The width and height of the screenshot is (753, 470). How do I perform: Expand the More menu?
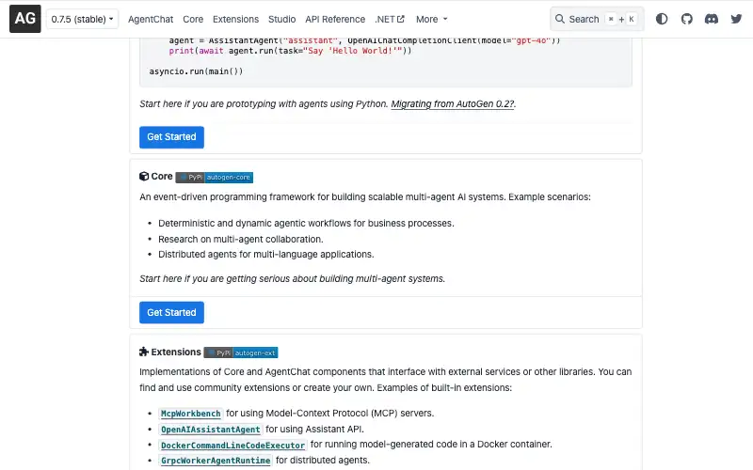click(x=432, y=19)
